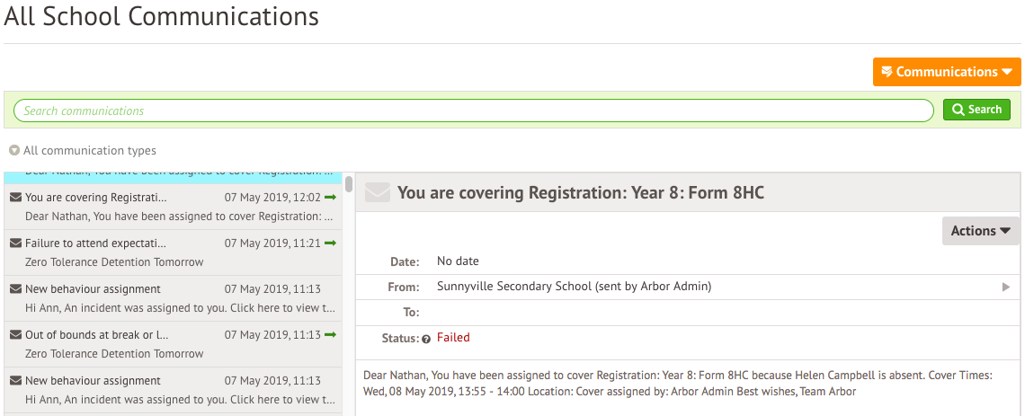The image size is (1025, 416).
Task: Click green arrow next to 07 May 2019, 12:02
Action: click(x=330, y=198)
